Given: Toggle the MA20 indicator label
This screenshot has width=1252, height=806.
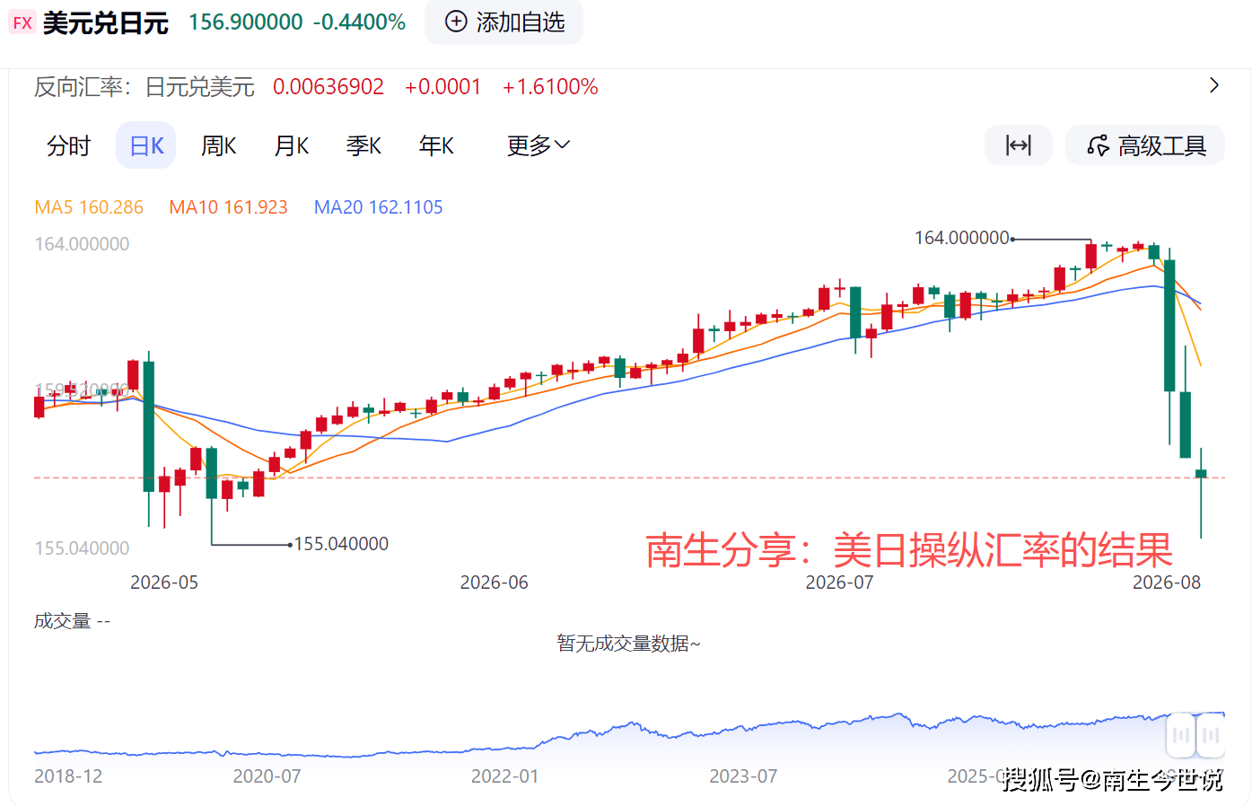Looking at the screenshot, I should click(x=378, y=207).
